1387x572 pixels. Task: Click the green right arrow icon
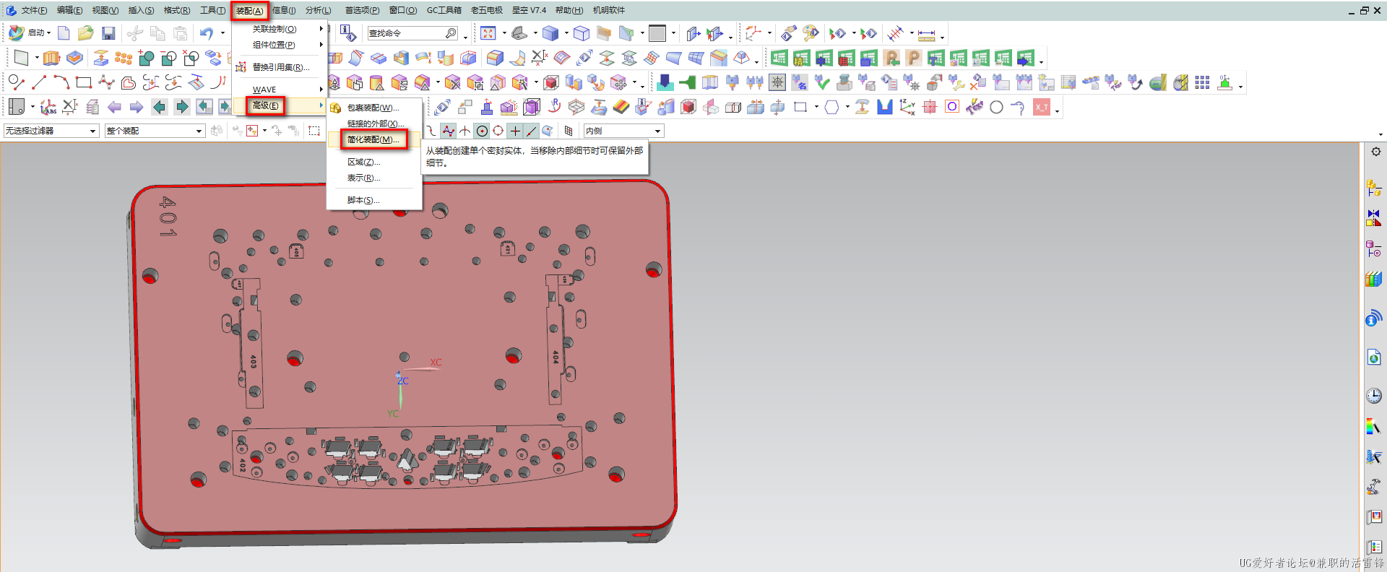(x=182, y=108)
